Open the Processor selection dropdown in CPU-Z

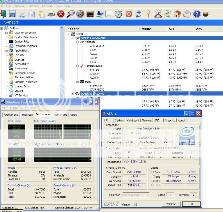(x=147, y=195)
